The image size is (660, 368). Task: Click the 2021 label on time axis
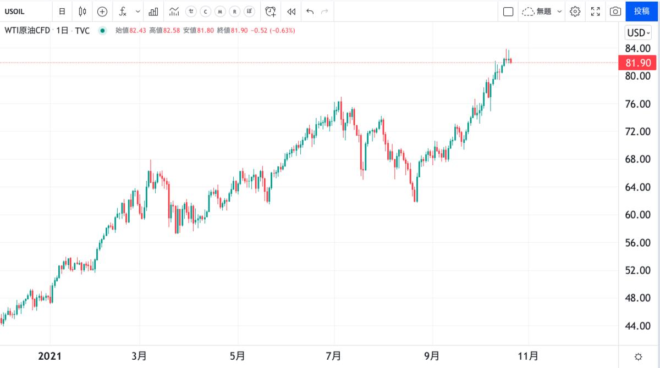50,356
